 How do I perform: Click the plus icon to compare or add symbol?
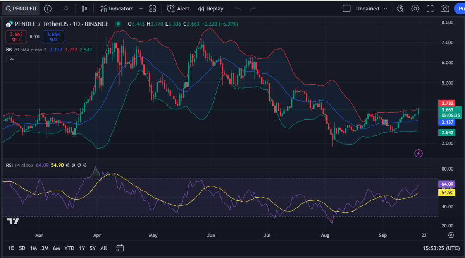point(47,9)
